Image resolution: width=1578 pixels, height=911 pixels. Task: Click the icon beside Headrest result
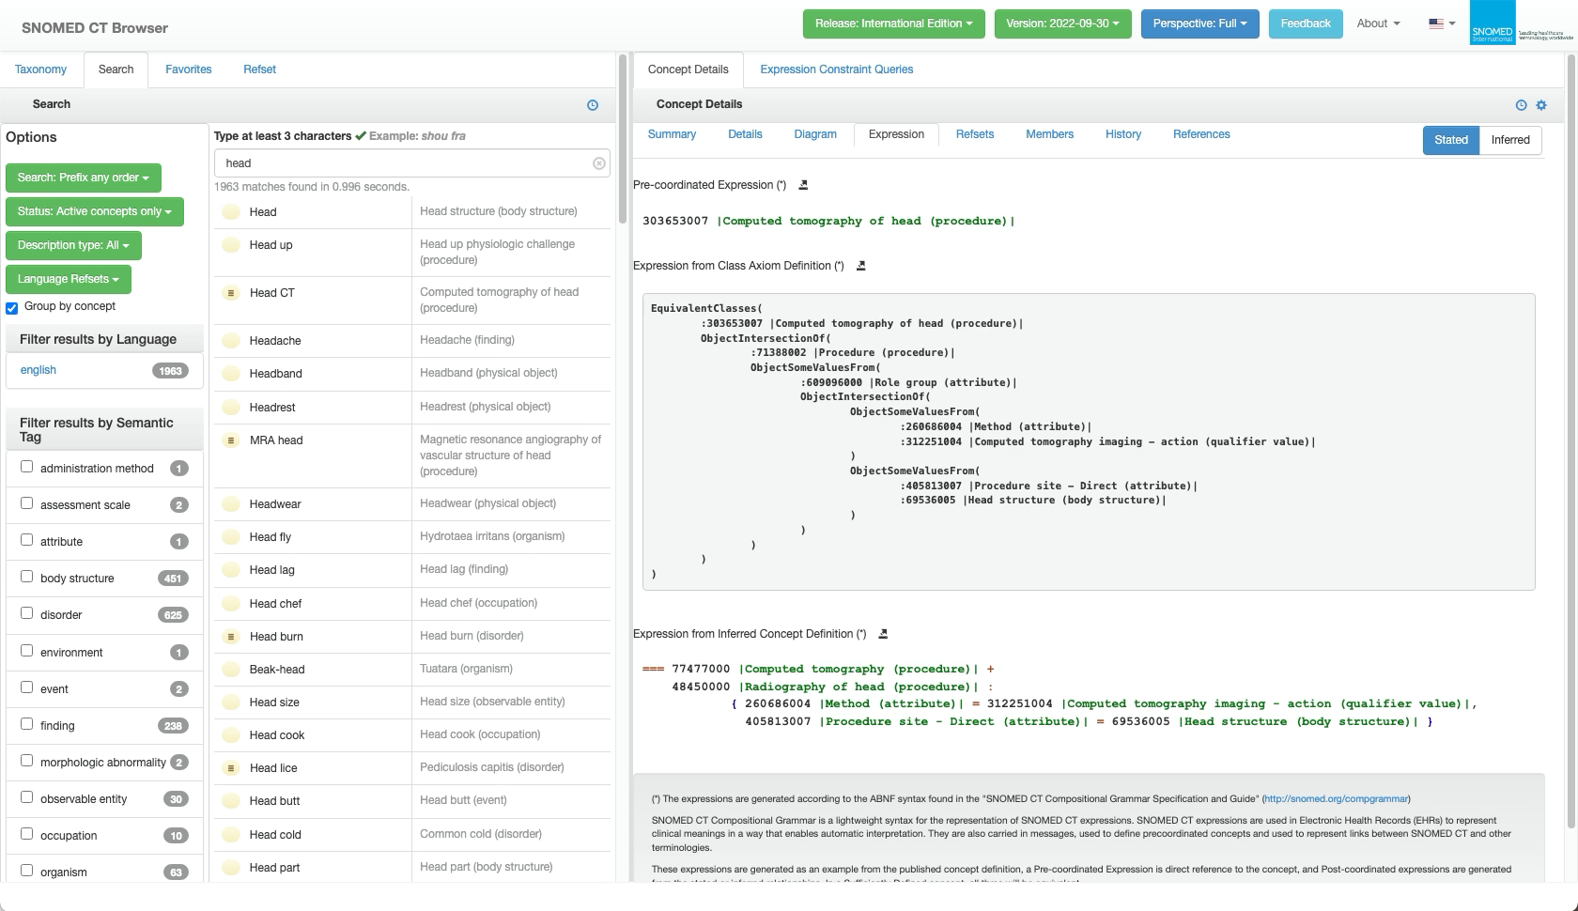tap(230, 408)
